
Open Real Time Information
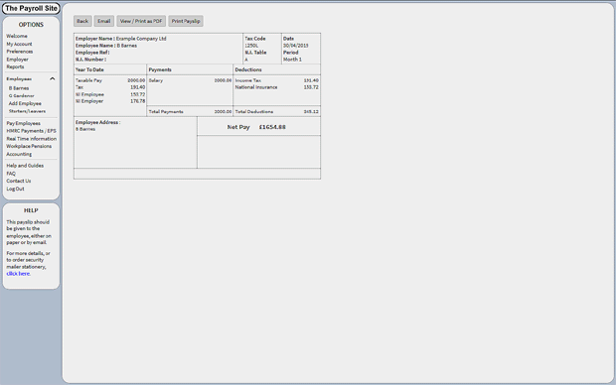(x=32, y=139)
